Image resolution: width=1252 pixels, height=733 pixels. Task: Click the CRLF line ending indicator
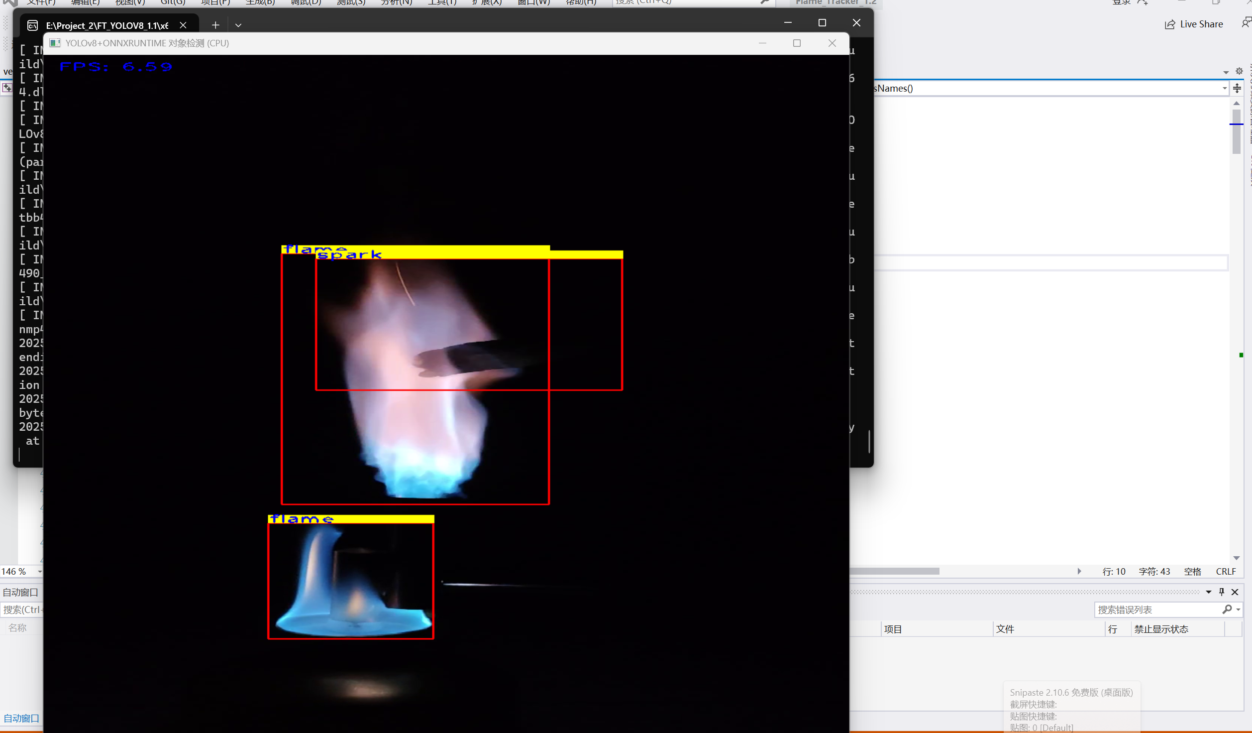(x=1226, y=571)
